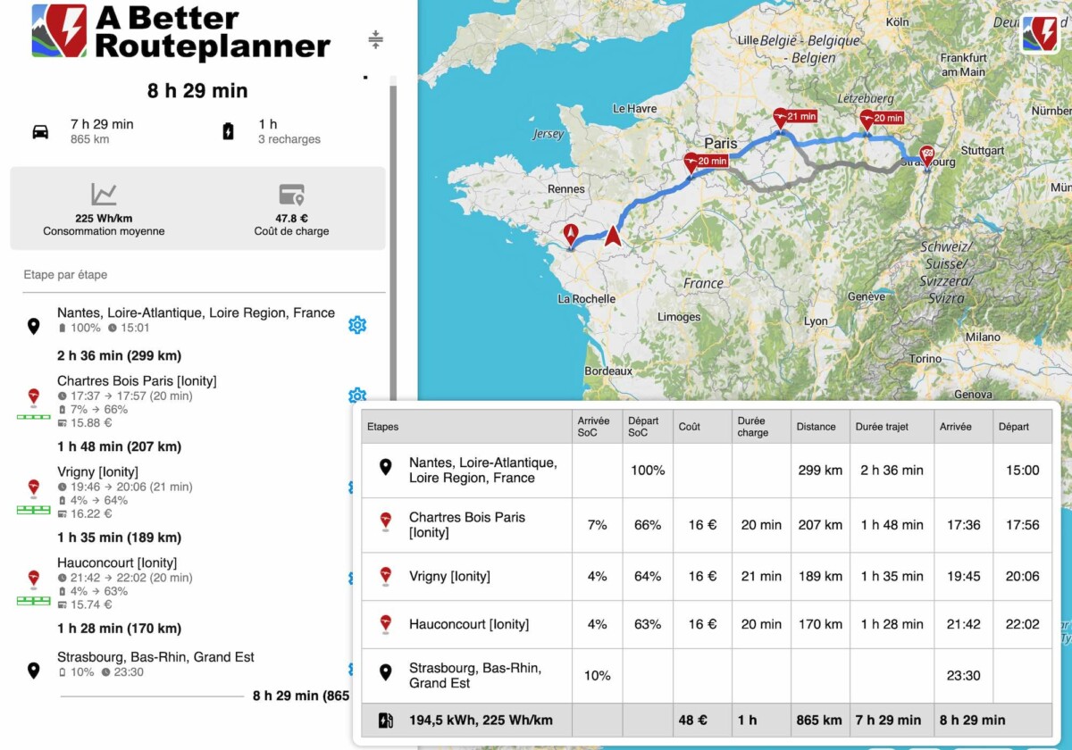1072x750 pixels.
Task: Click the 8 h 29 min total time heading
Action: pos(197,91)
